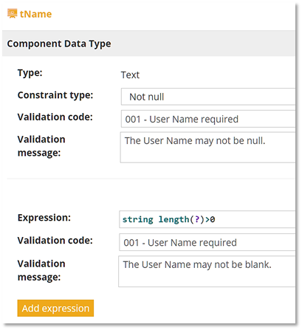Select the Validation code field below Expression
Viewport: 302px width, 330px height.
[x=207, y=242]
